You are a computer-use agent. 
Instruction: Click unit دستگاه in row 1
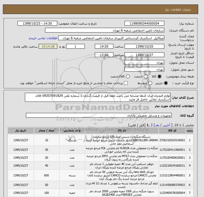(72, 140)
